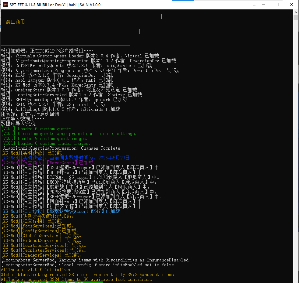
Task: Click the '正在加载12个客户端模组' loader line
Action: pyautogui.click(x=47, y=51)
